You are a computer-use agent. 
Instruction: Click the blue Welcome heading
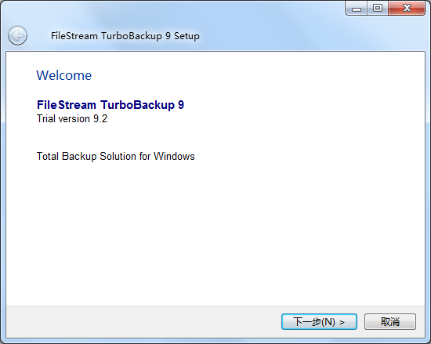coord(64,75)
